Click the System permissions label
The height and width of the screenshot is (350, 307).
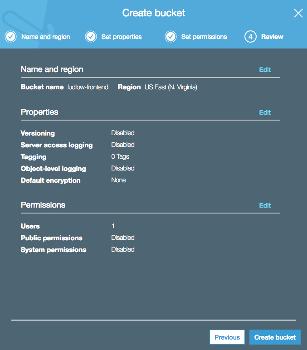(54, 250)
